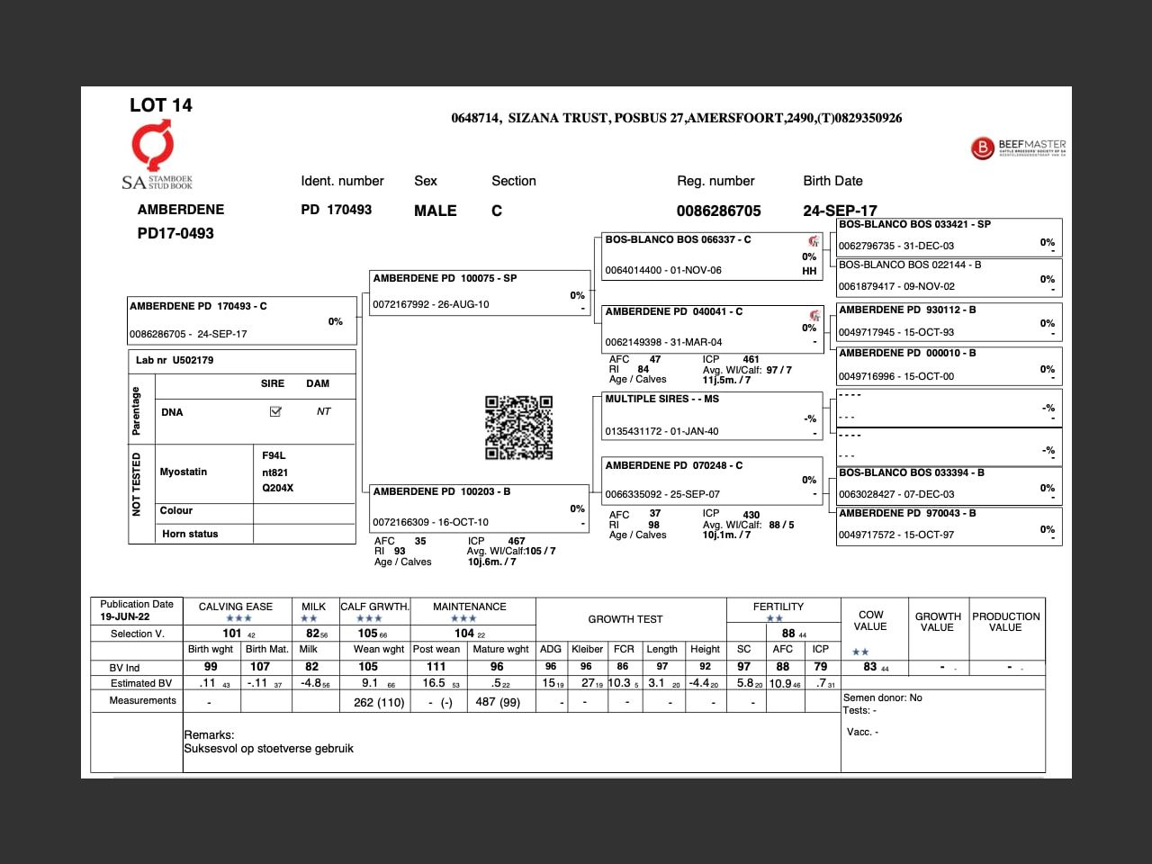Click the icon in AMBERDENE PD 040041 box
1152x864 pixels.
click(x=814, y=315)
